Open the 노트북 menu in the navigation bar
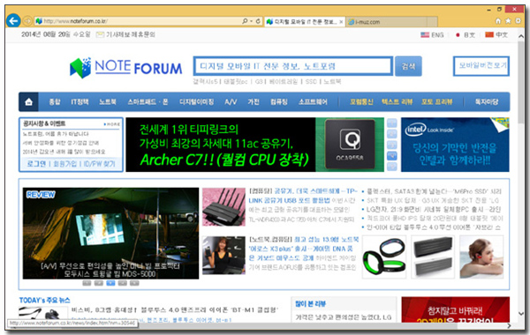 [x=108, y=101]
